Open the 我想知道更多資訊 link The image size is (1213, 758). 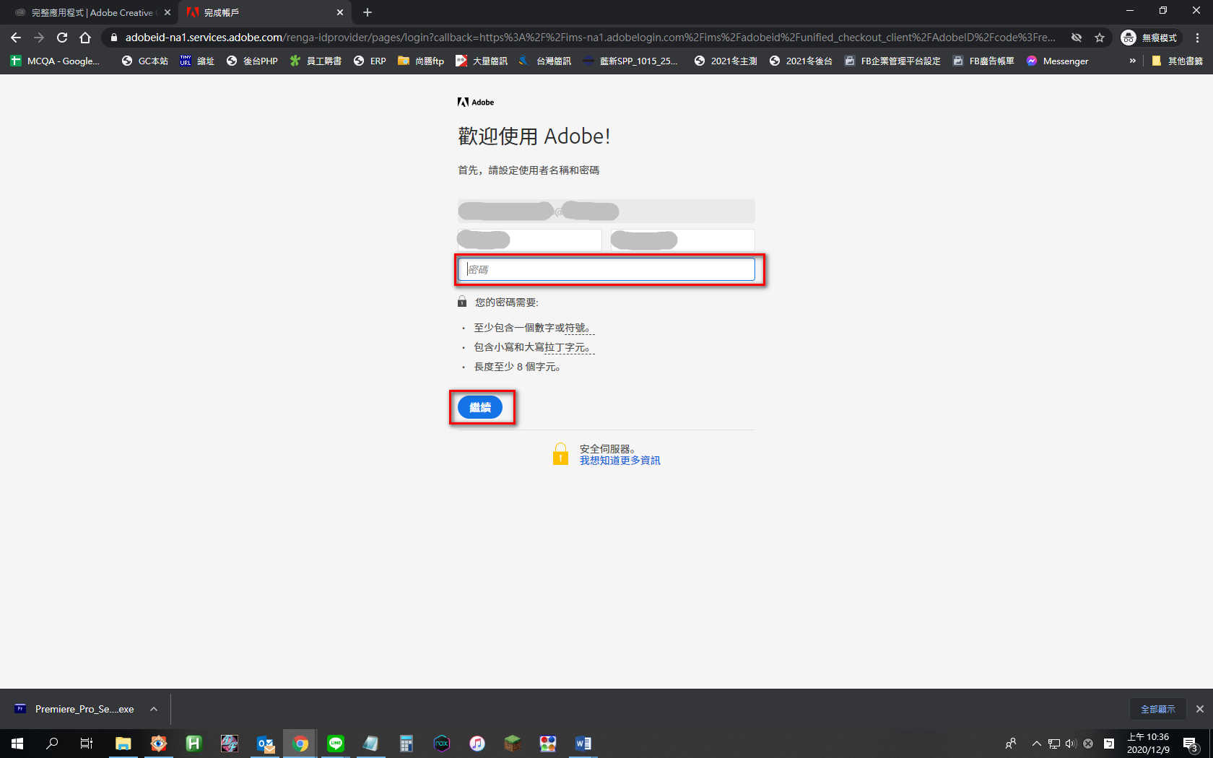point(619,461)
